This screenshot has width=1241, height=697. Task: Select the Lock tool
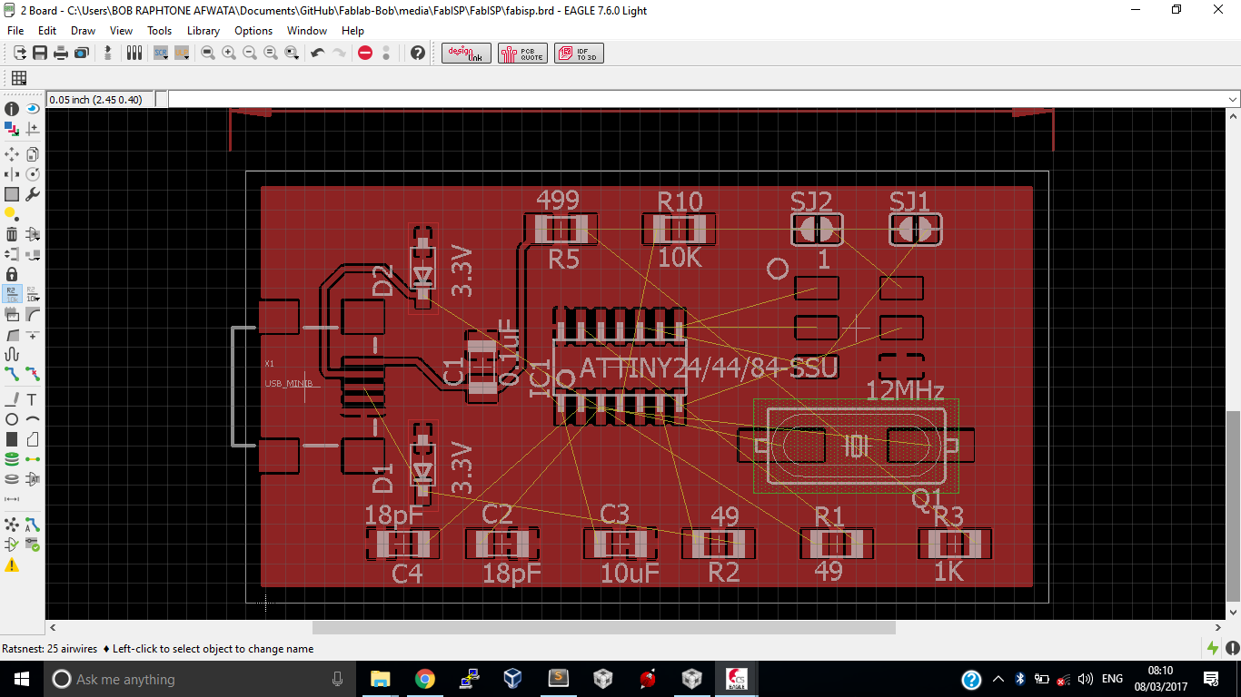point(12,274)
